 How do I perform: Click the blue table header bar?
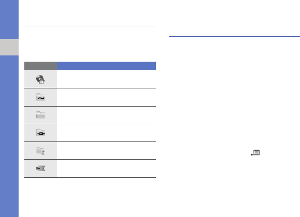(106, 66)
